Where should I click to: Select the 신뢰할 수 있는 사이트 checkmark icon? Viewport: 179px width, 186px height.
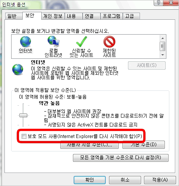click(x=81, y=42)
